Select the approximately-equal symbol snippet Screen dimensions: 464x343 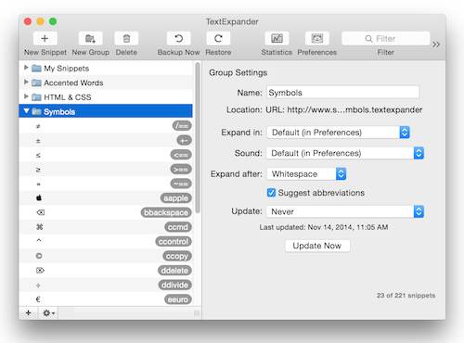(38, 184)
